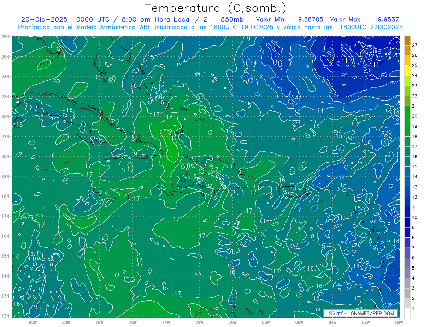Click the 72W longitude axis label
Screen dimensions: 424x327
pos(199,322)
